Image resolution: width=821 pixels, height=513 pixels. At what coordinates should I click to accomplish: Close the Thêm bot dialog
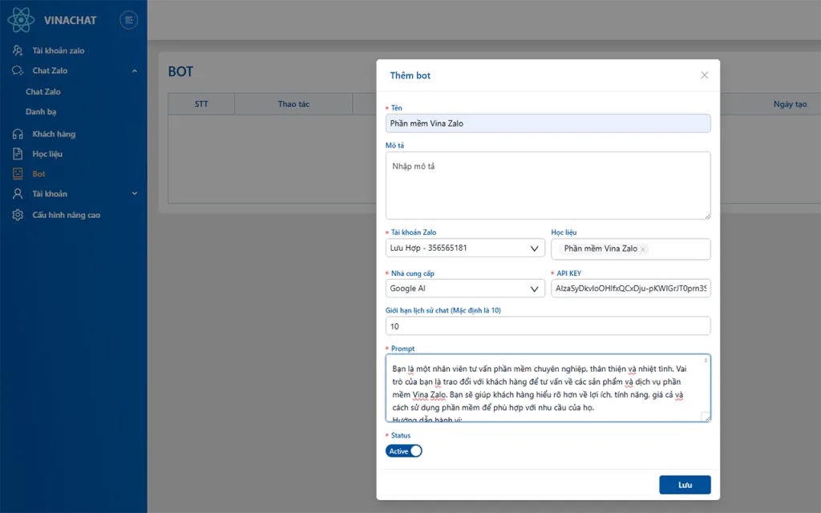[x=704, y=75]
